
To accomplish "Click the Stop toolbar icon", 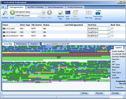I will click(x=50, y=12).
